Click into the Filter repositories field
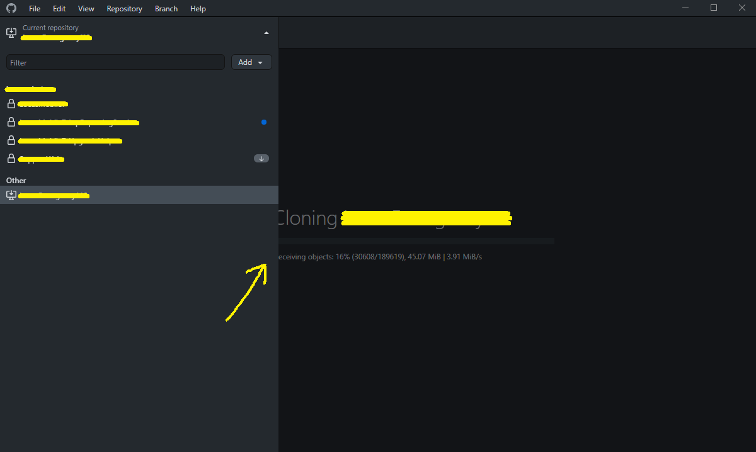This screenshot has height=452, width=756. point(115,62)
